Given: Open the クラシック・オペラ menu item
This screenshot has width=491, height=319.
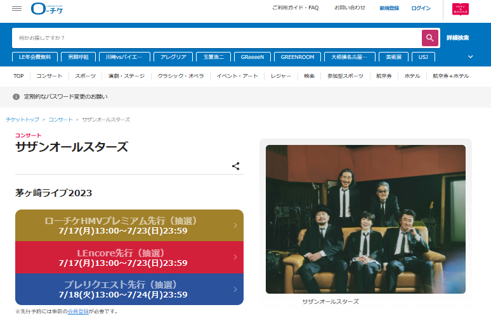Looking at the screenshot, I should coord(181,76).
